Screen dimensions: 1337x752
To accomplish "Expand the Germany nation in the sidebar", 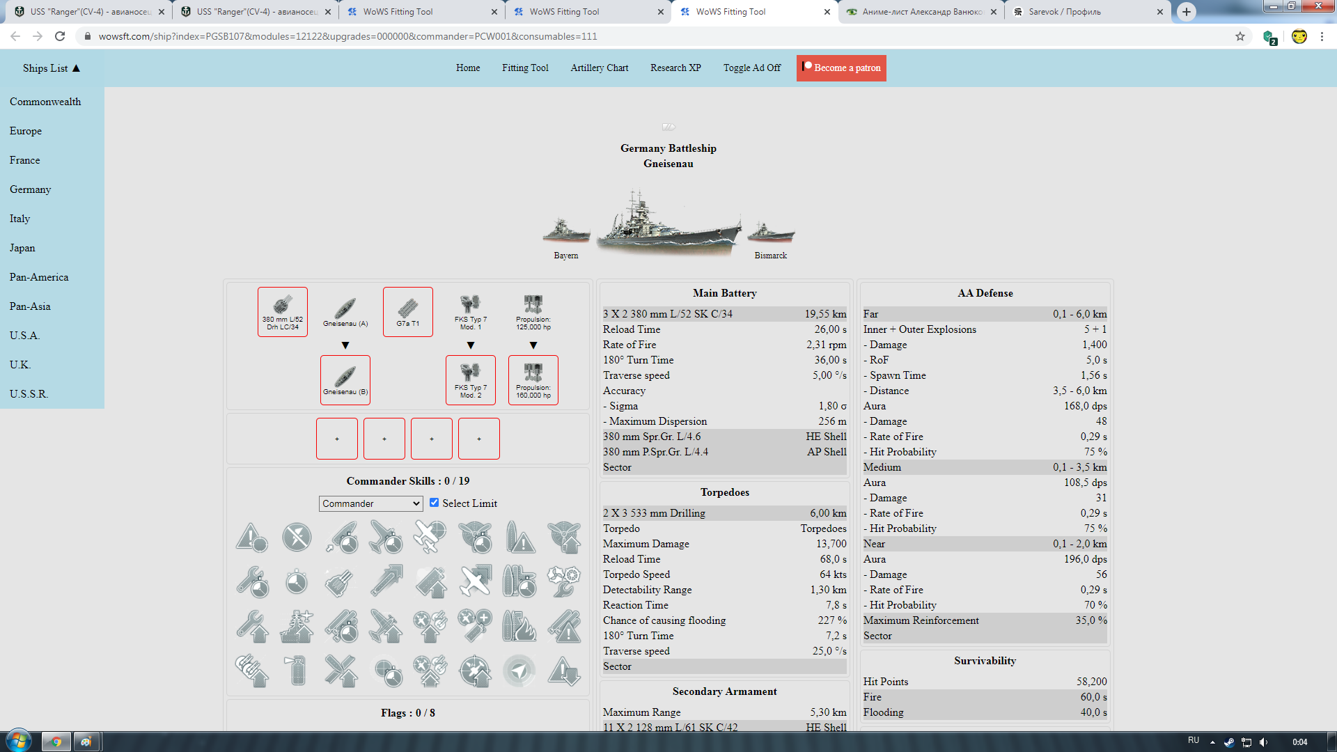I will (x=30, y=189).
